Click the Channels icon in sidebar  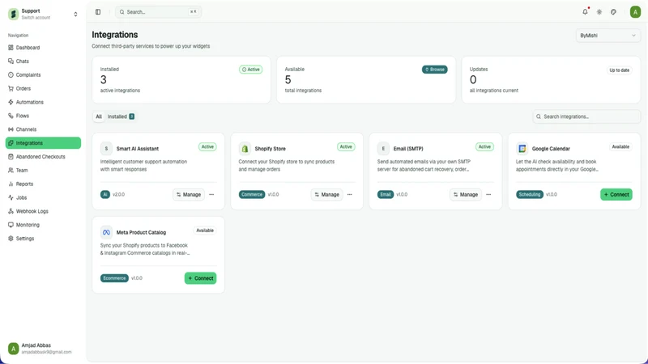tap(11, 129)
